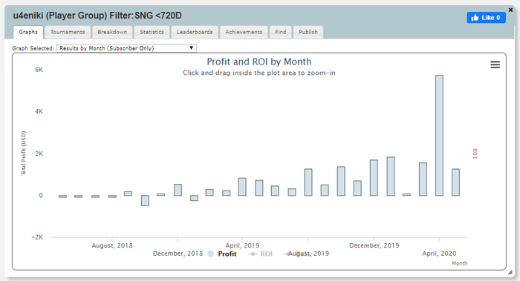Select the Graphs tab
Screen dimensions: 520x281
click(28, 32)
